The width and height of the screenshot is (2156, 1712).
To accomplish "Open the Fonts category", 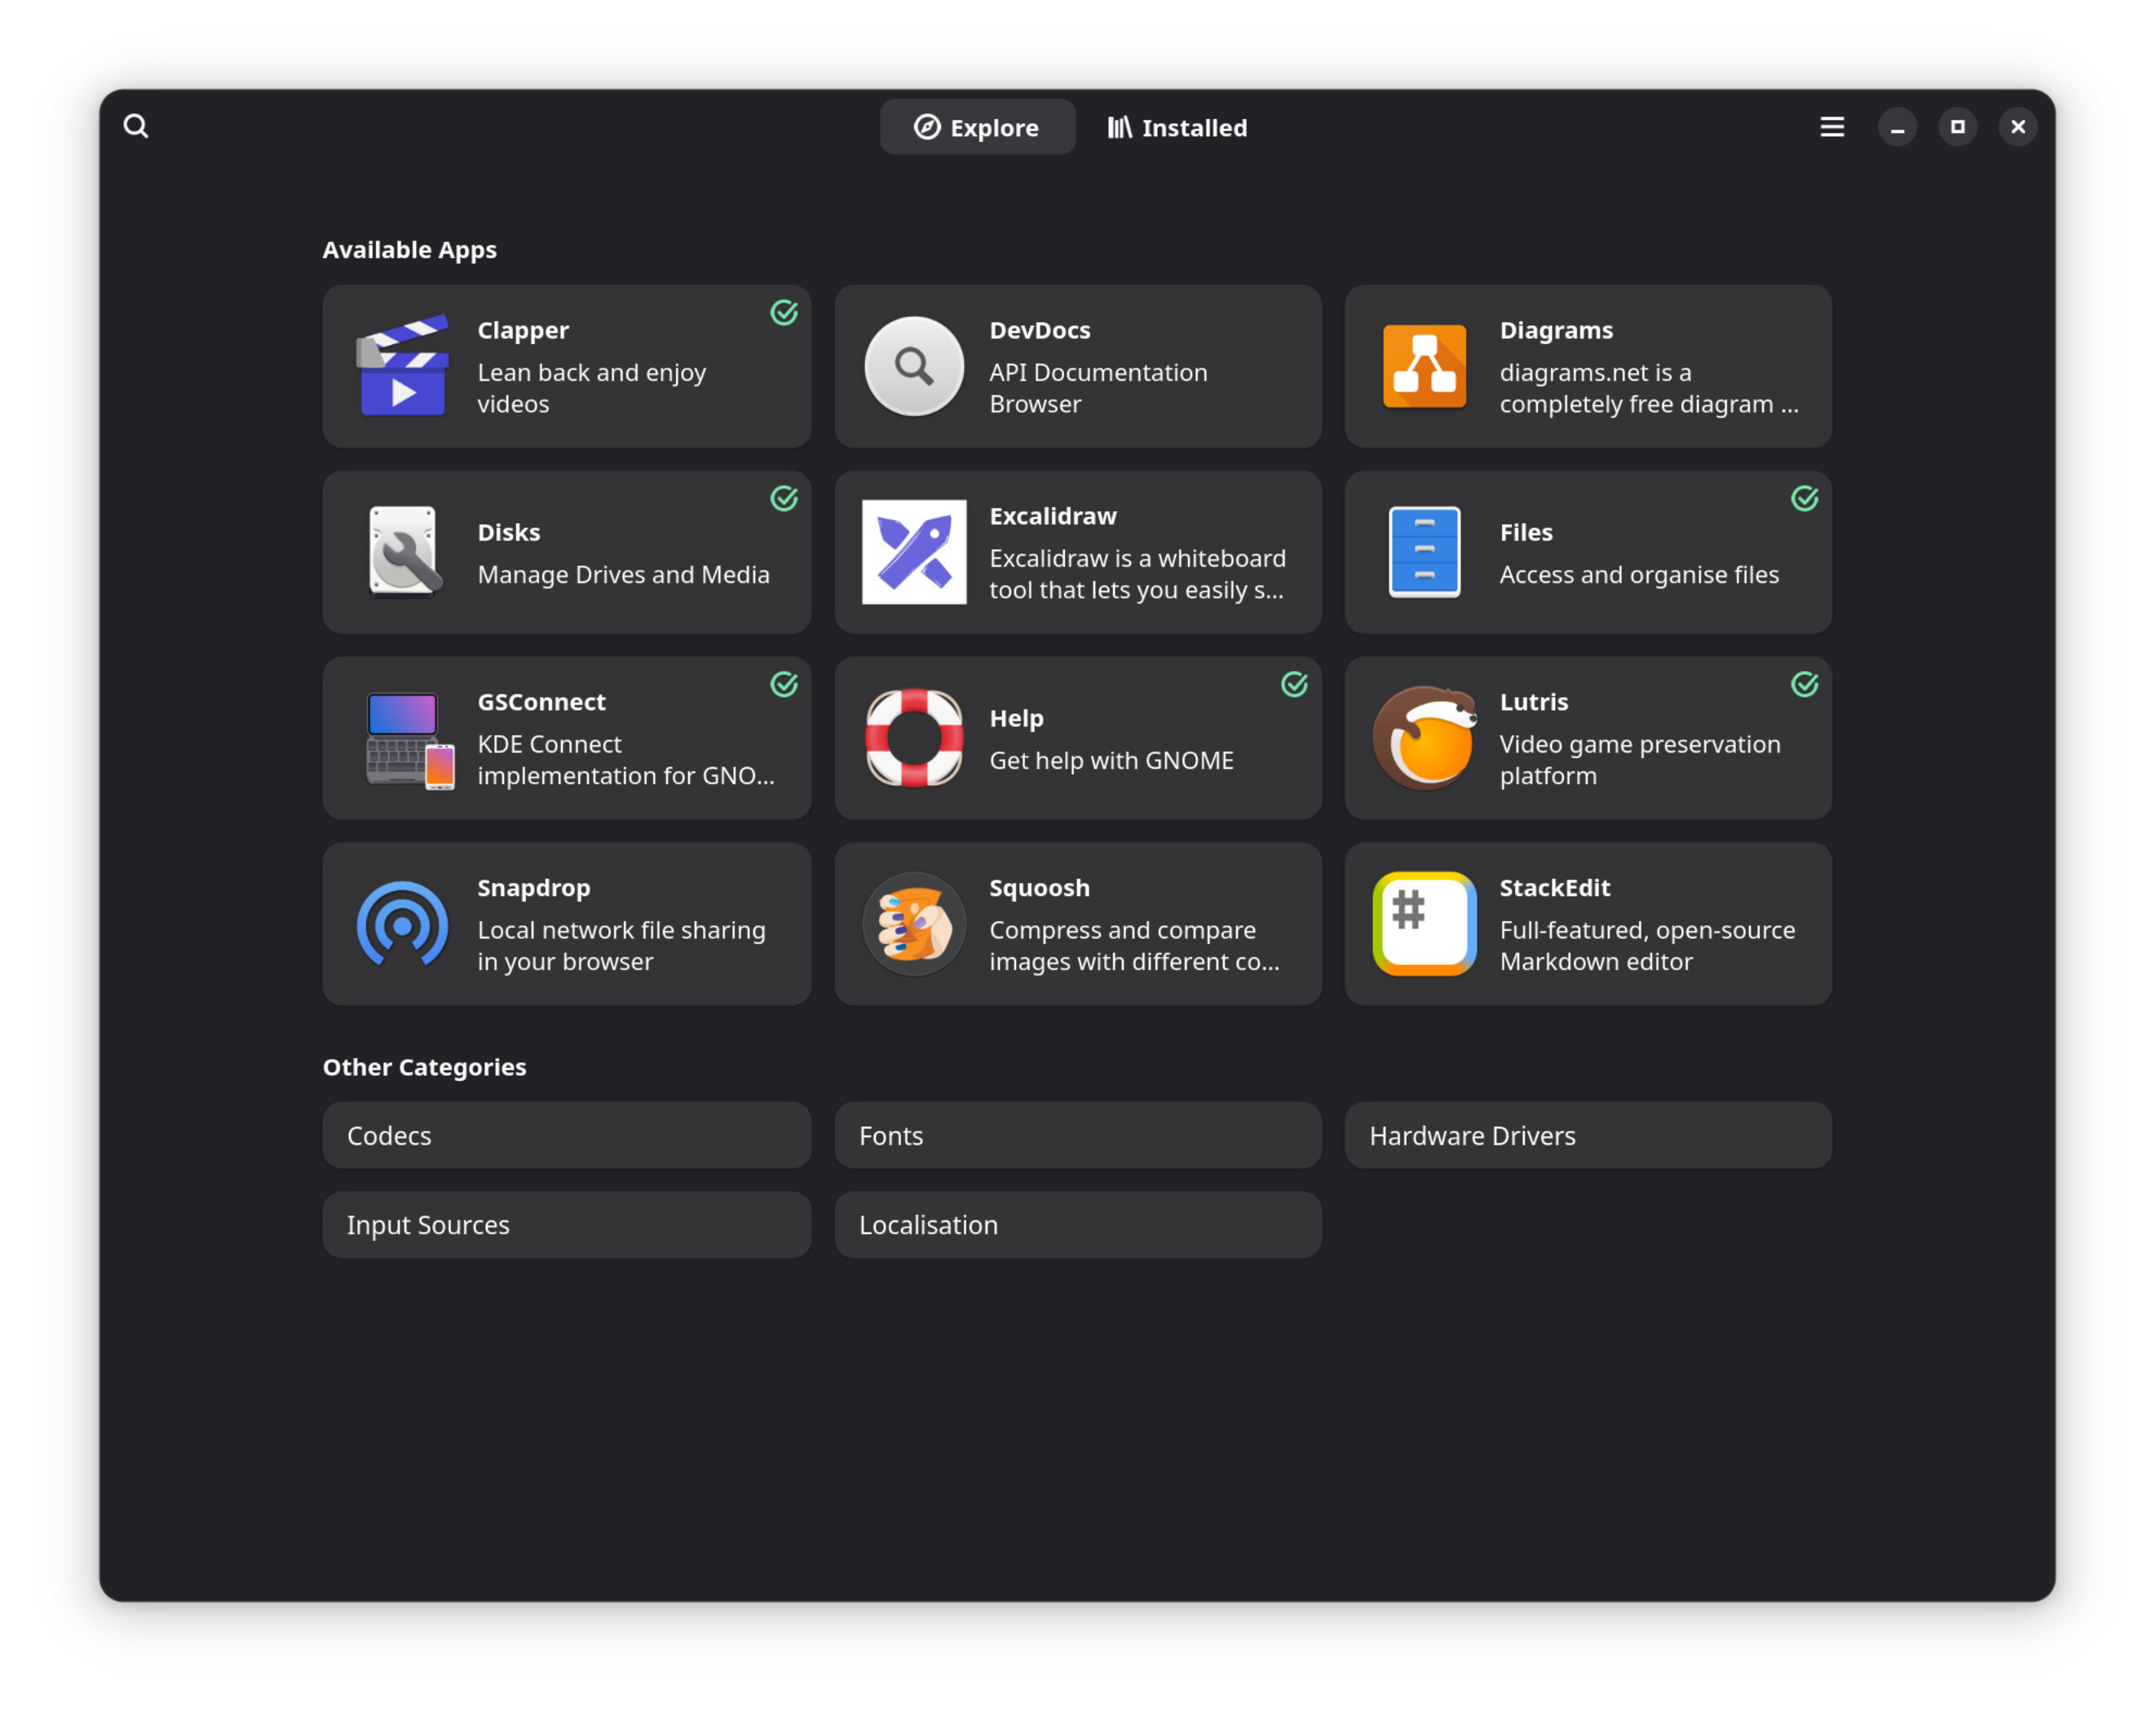I will pos(1077,1136).
